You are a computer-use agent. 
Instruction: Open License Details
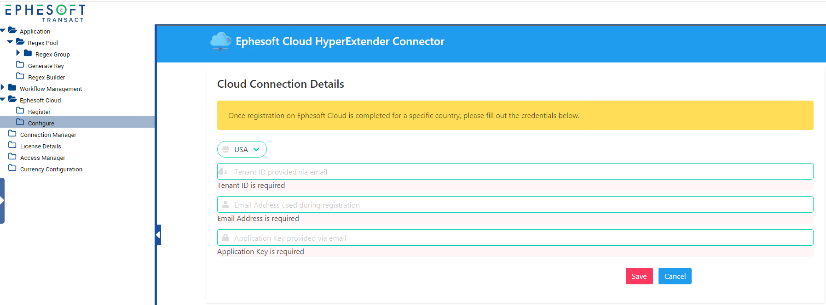click(40, 146)
